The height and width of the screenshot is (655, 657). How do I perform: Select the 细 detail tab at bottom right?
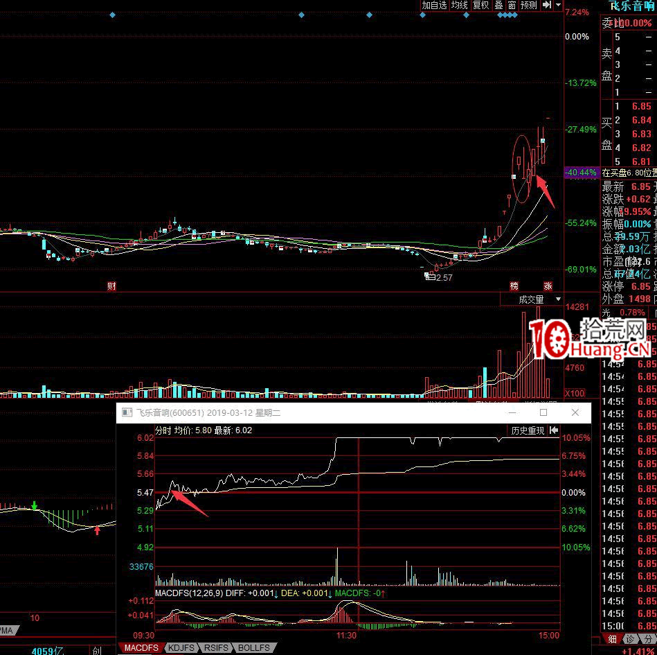[612, 639]
